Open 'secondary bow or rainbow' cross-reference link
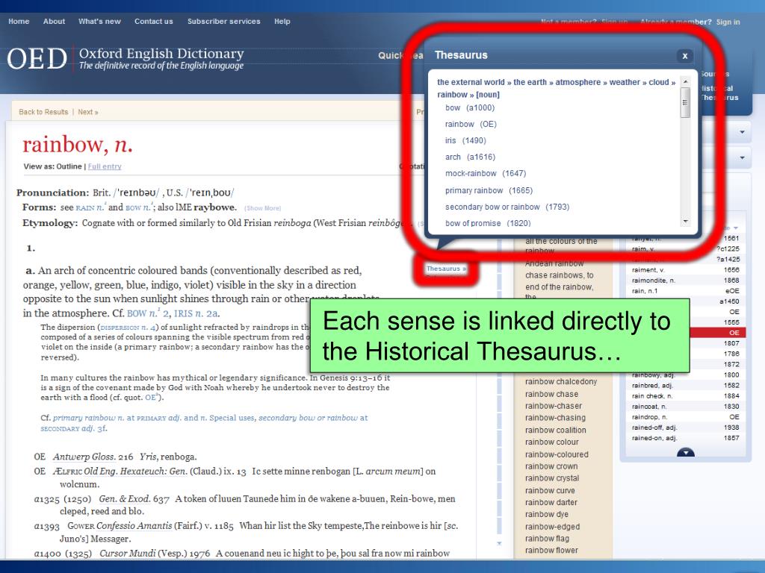765x573 pixels. click(308, 418)
